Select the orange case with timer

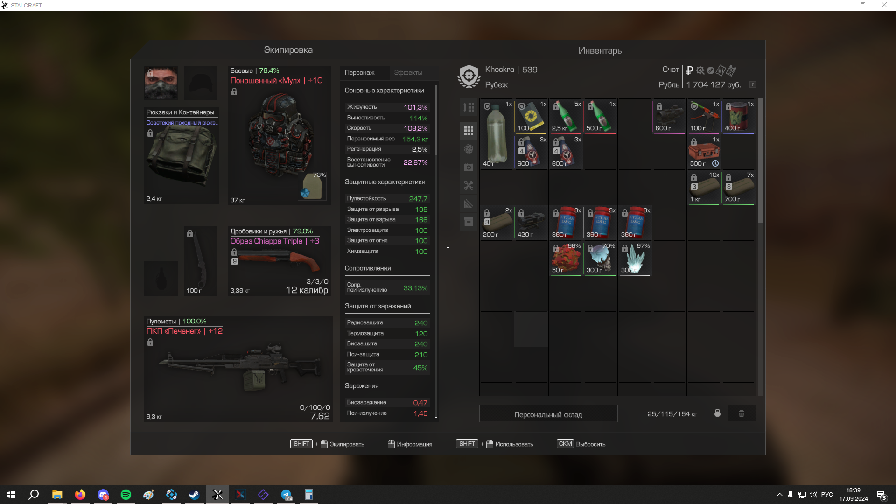[x=704, y=152]
